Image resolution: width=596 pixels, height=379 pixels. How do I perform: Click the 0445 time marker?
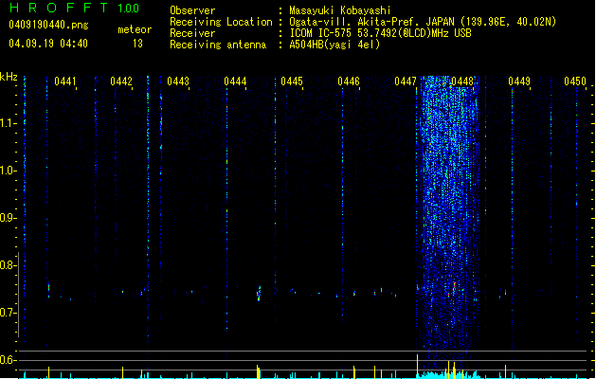(x=292, y=81)
